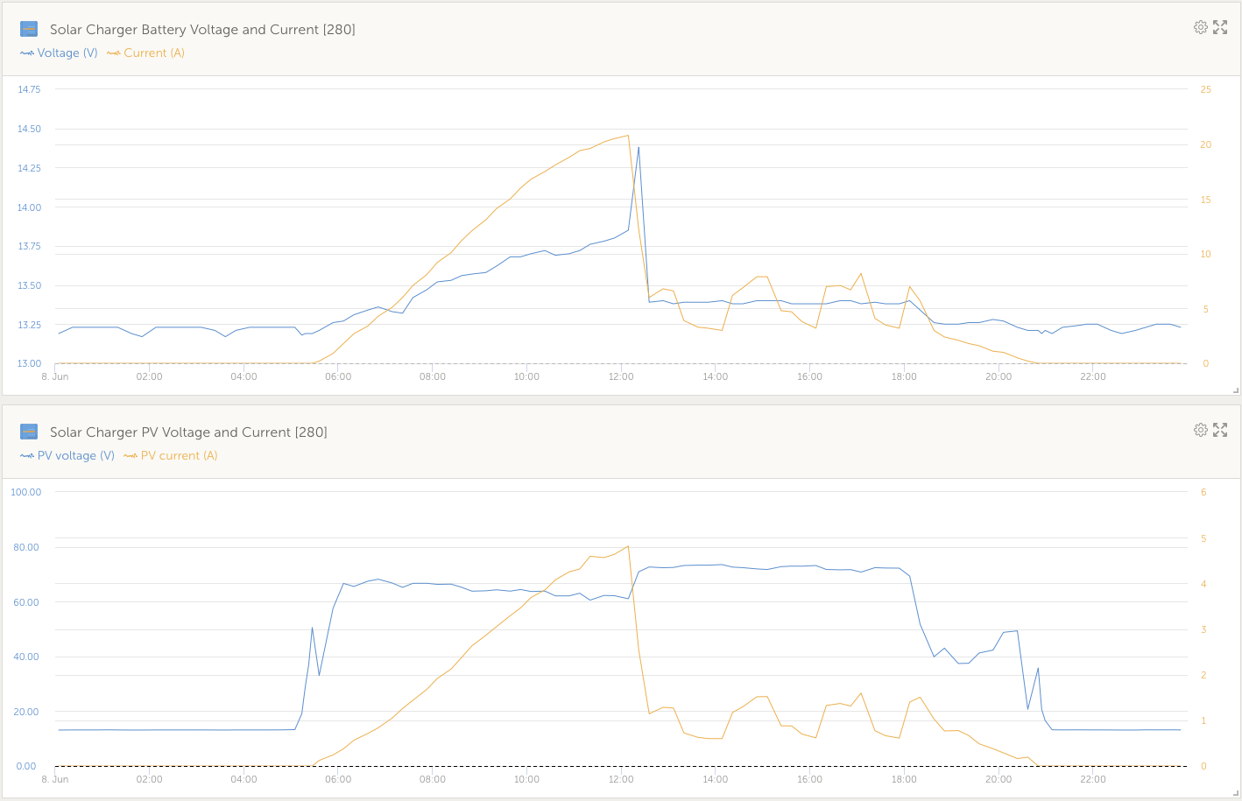The image size is (1242, 801).
Task: Select the Solar Charger Battery Voltage and Current title
Action: [202, 30]
